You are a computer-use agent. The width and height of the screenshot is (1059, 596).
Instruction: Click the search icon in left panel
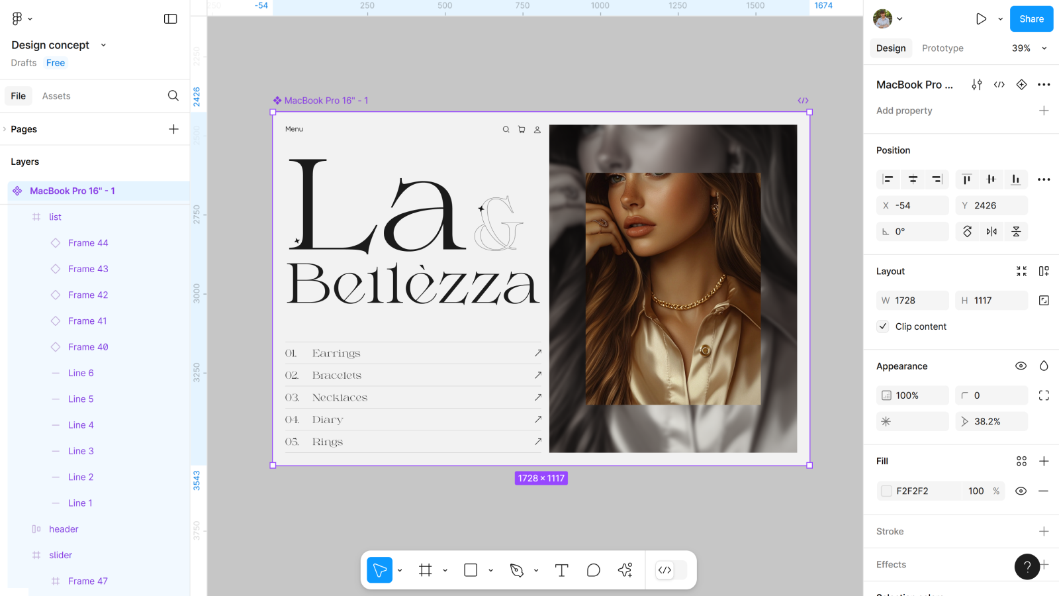coord(173,96)
